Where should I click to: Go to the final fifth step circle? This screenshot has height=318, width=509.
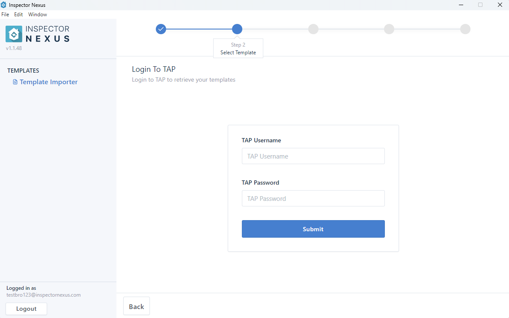click(465, 29)
